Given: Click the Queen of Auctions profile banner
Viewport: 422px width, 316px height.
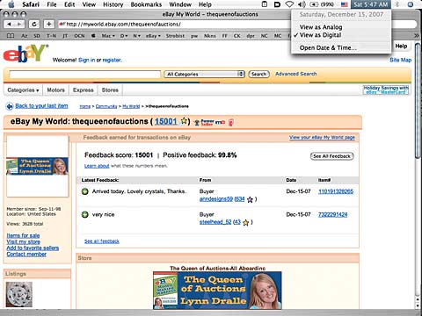Looking at the screenshot, I should point(37,166).
